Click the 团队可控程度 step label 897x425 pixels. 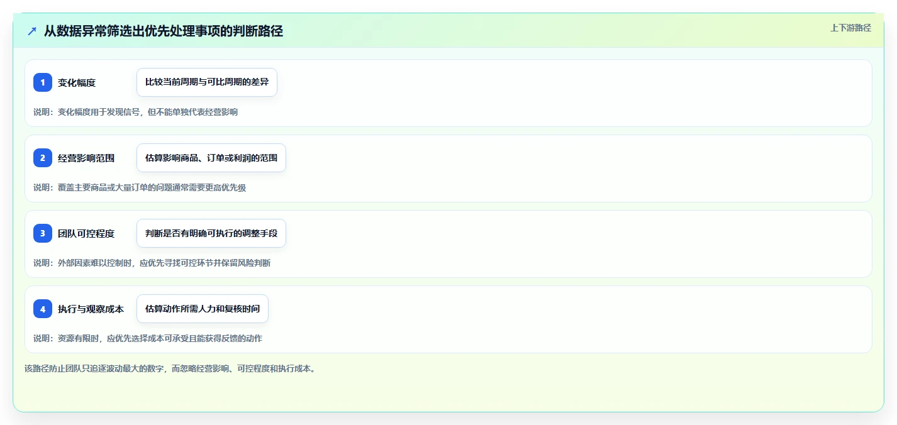[x=86, y=233]
